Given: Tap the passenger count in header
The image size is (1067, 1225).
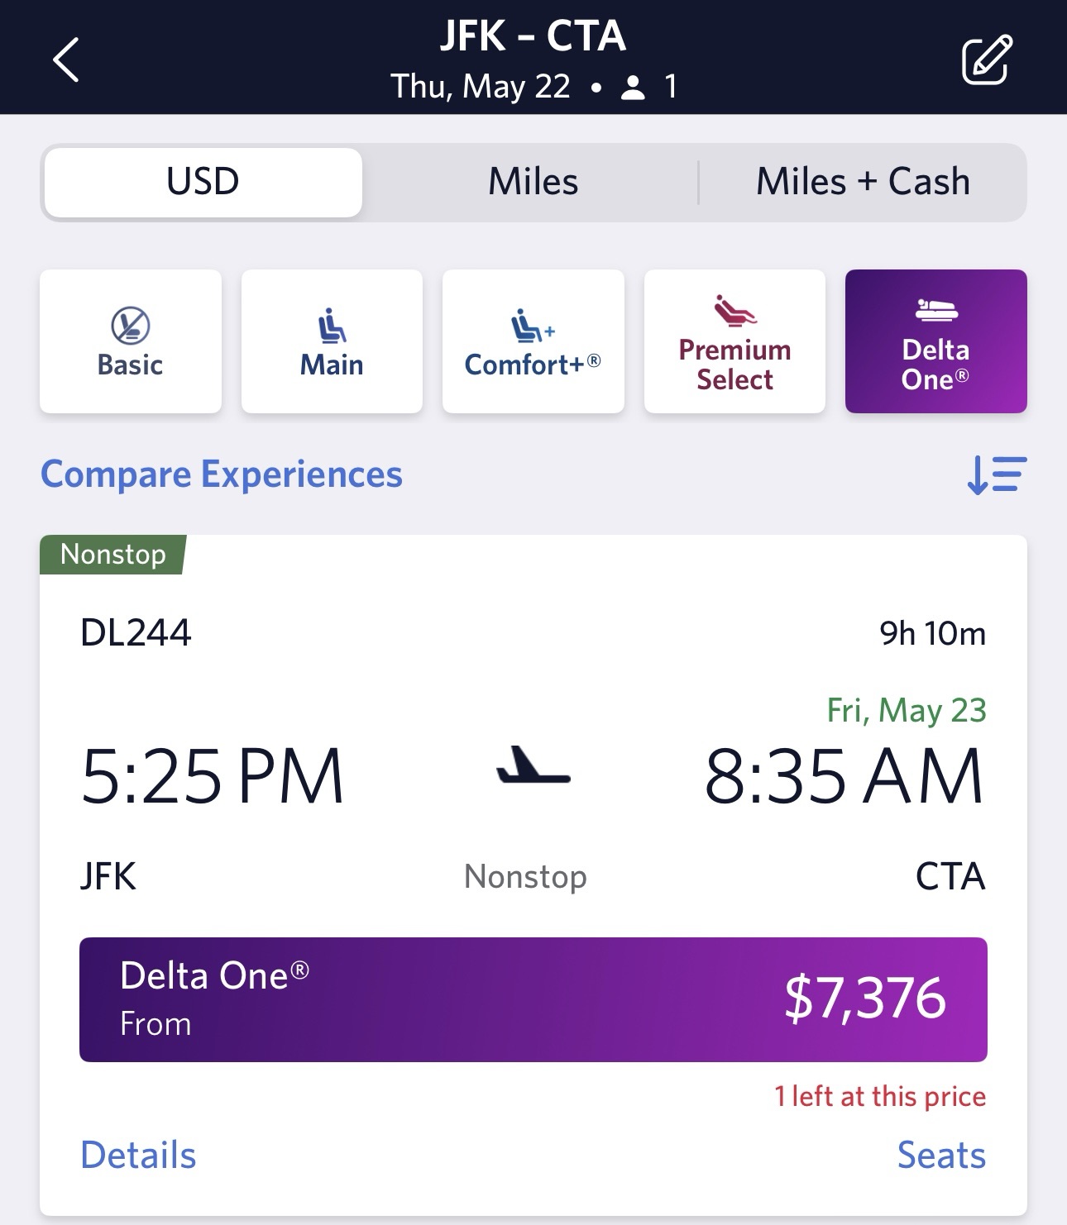Looking at the screenshot, I should 650,87.
